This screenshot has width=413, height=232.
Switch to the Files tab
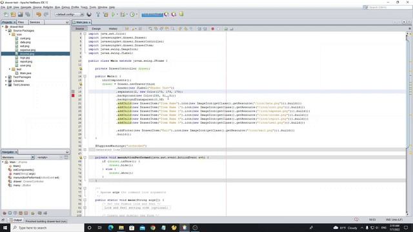[21, 23]
